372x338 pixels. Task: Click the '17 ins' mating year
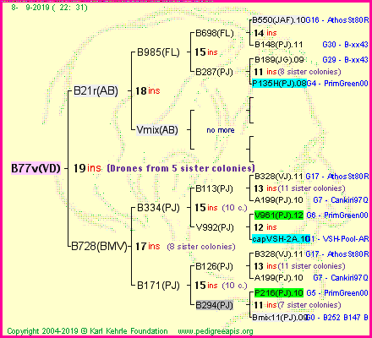[148, 246]
